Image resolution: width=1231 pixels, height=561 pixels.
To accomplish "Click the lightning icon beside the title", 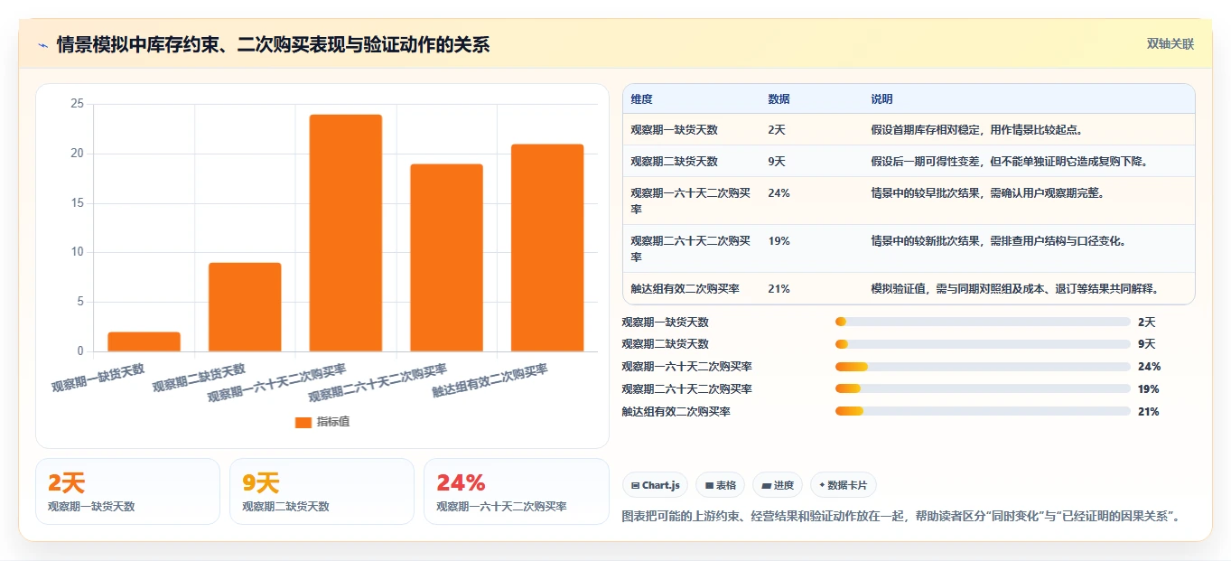I will [42, 44].
